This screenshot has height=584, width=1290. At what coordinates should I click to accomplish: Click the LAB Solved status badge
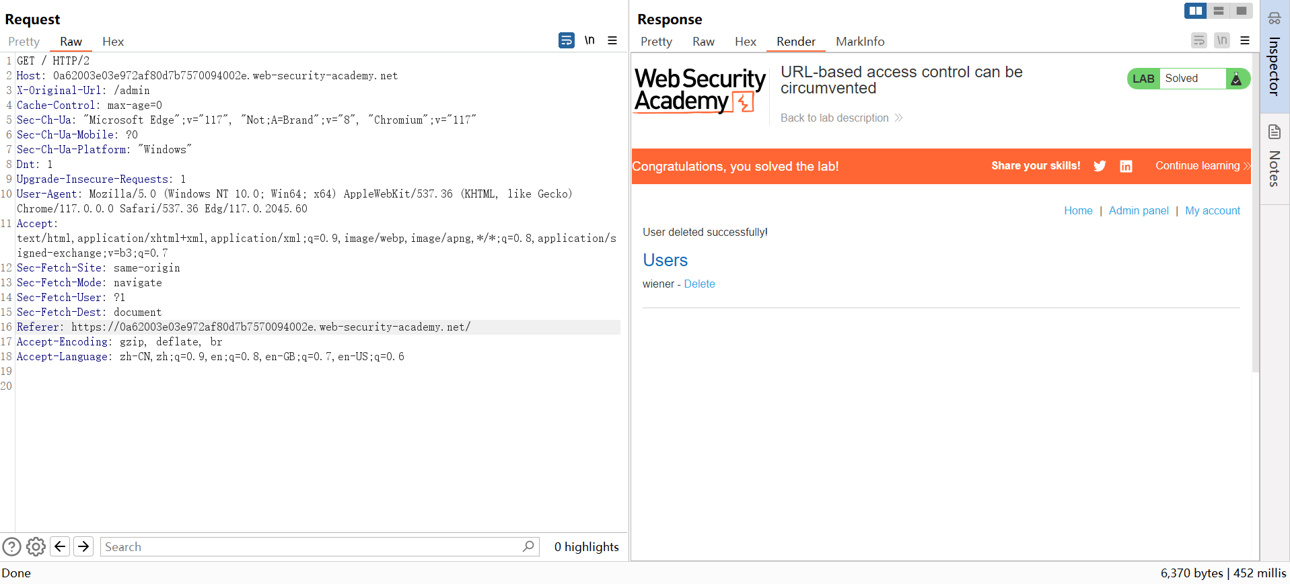1188,79
